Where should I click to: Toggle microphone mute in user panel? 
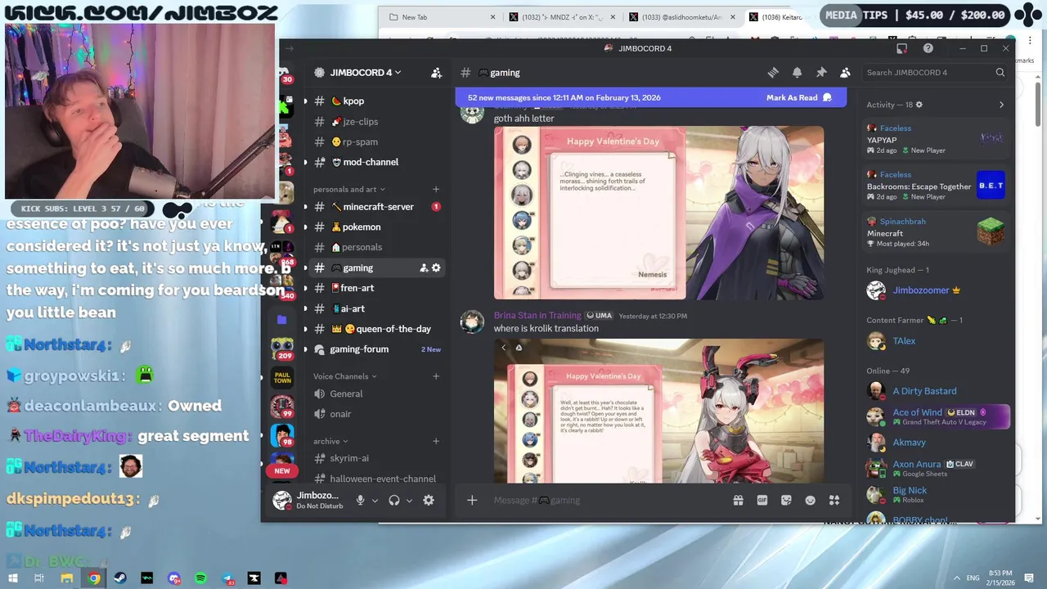point(360,501)
